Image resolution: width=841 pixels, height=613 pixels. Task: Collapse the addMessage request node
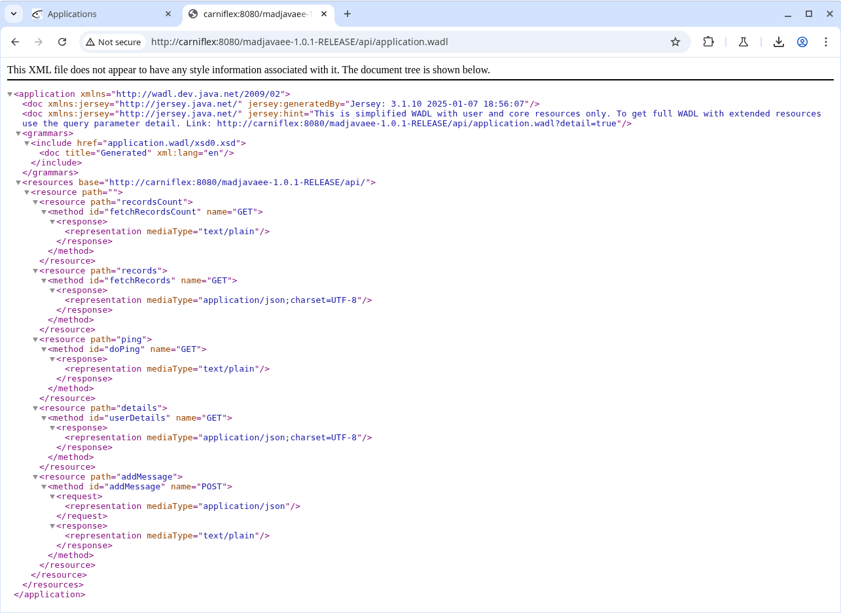(52, 497)
